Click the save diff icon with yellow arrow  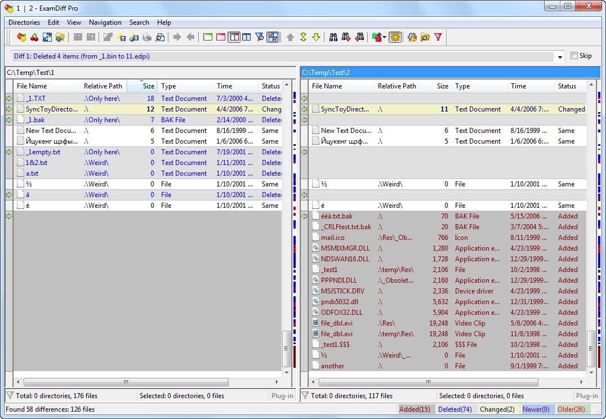121,37
